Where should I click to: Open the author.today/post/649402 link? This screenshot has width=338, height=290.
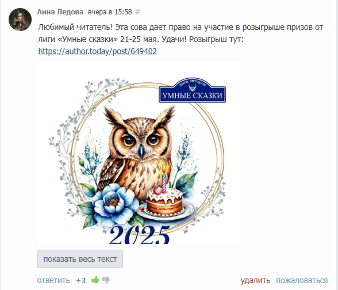(x=98, y=51)
